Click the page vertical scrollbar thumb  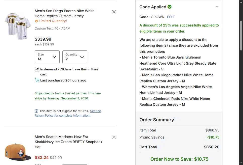pos(241,35)
